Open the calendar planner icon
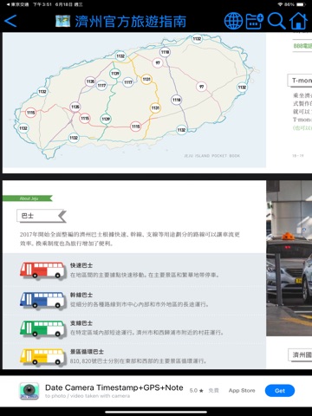 254,21
